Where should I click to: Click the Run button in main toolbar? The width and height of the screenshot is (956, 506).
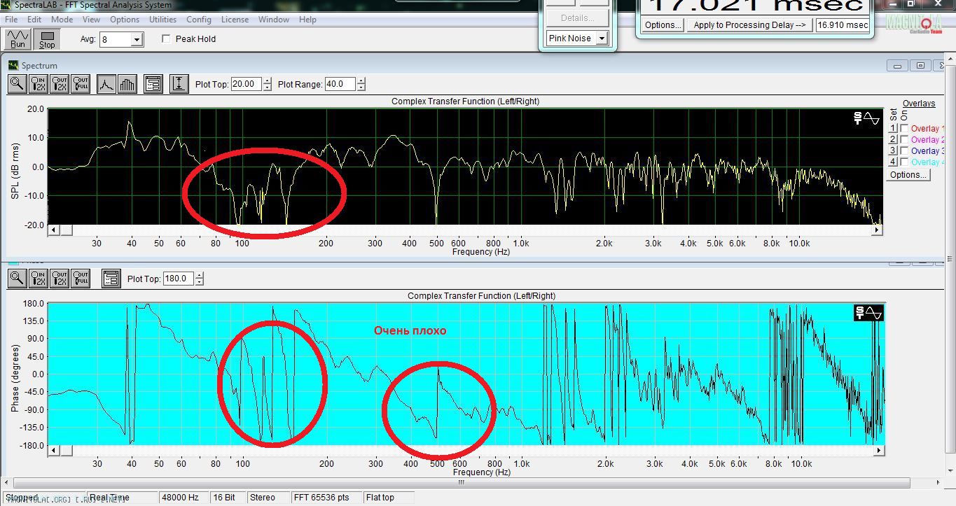(x=18, y=39)
